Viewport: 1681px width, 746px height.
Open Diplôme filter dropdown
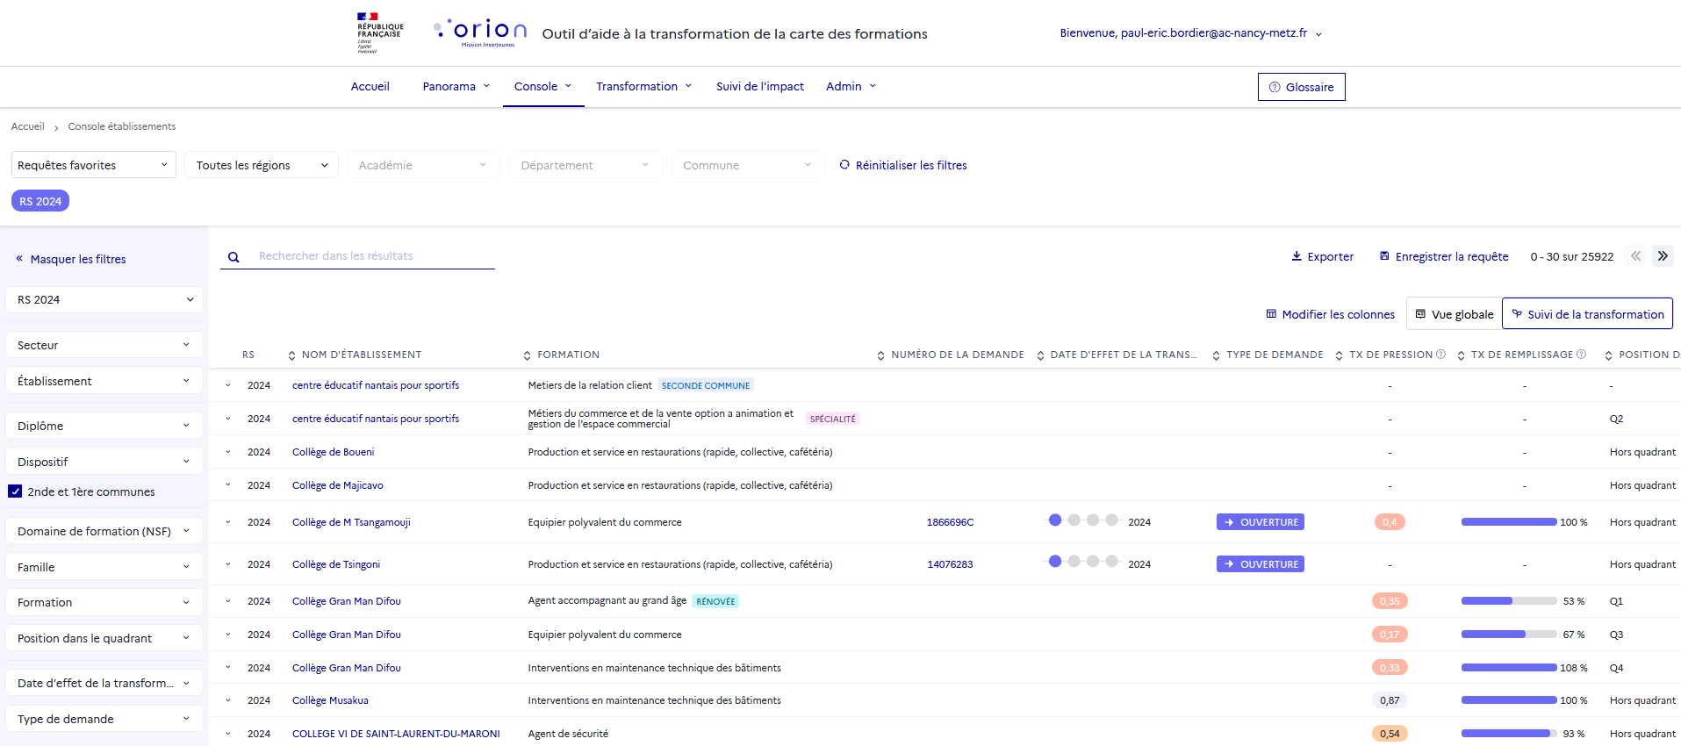104,426
